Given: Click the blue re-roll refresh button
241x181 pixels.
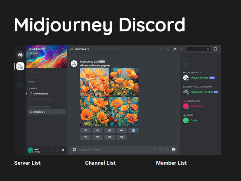Looking at the screenshot, I should tap(133, 130).
